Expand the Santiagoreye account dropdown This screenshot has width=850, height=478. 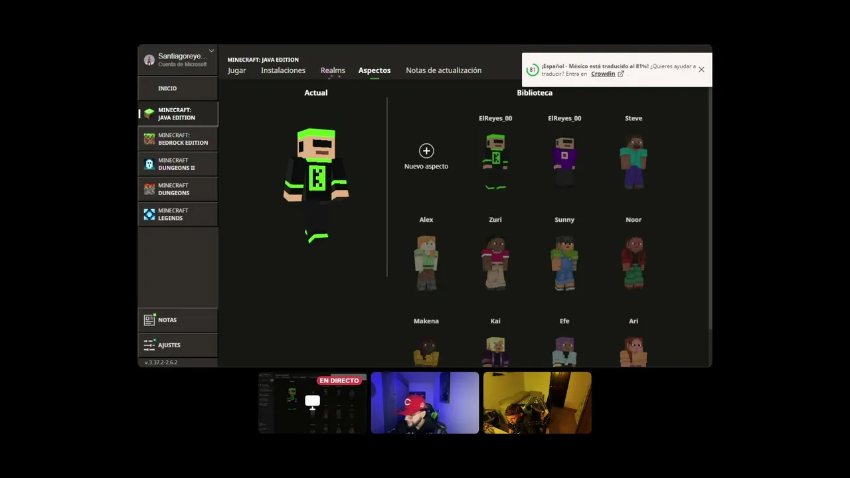click(211, 50)
